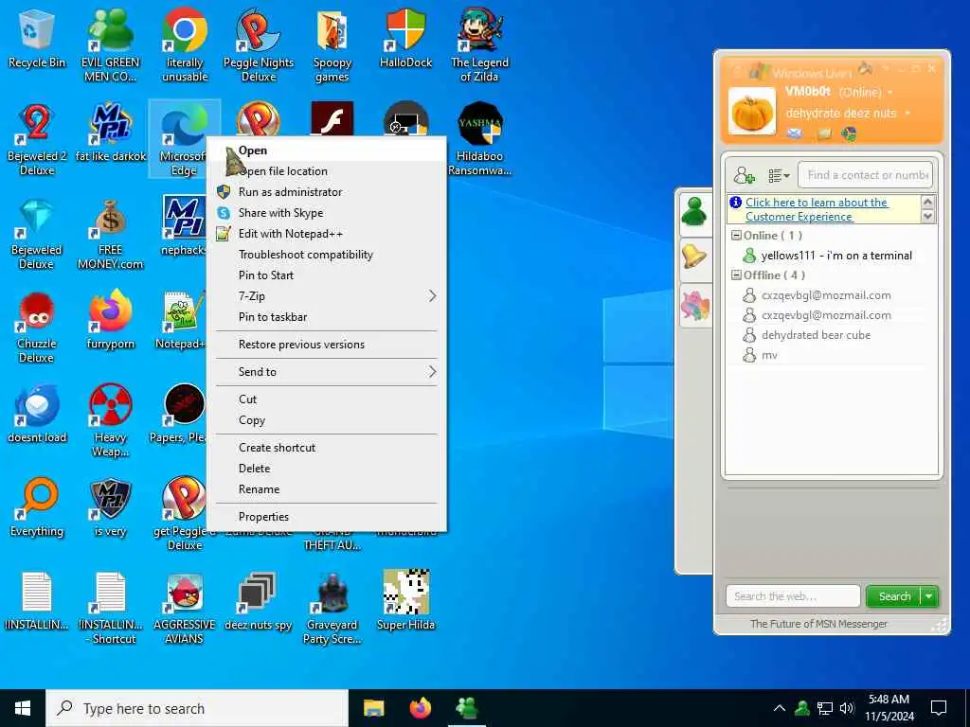Open the notification center icon

click(939, 708)
